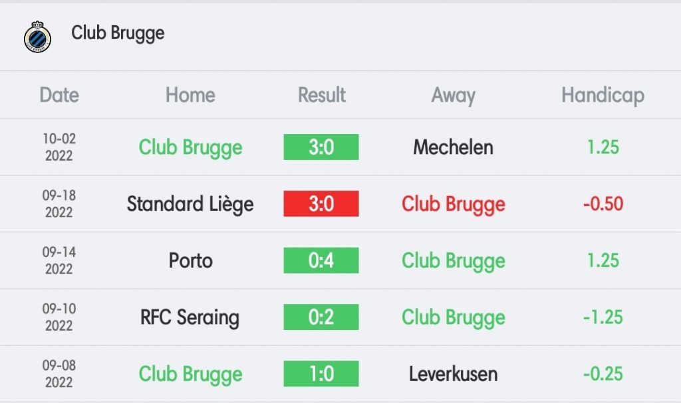Click the Porto home team name

(191, 261)
